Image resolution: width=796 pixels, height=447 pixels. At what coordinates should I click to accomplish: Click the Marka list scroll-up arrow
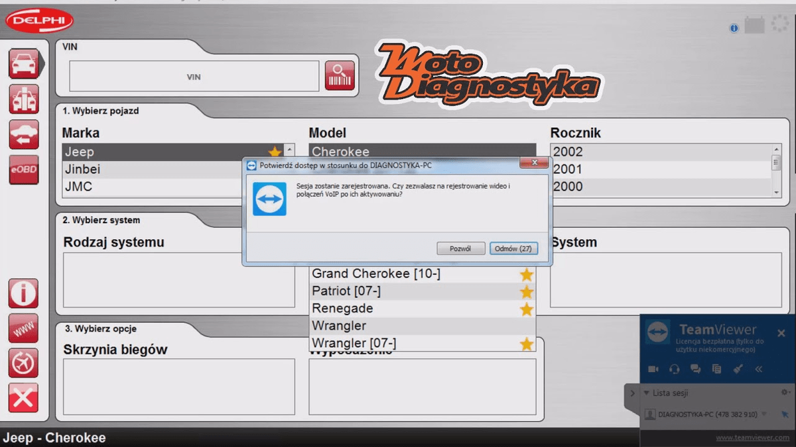point(289,149)
